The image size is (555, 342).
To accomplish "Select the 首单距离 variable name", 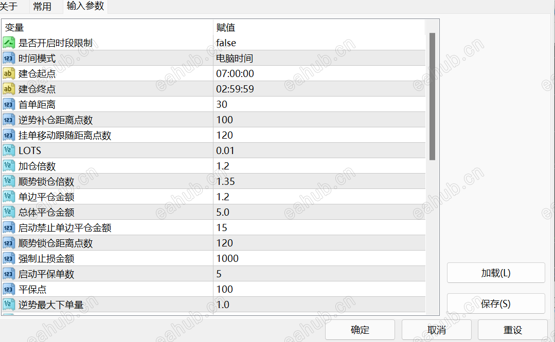I will [37, 105].
